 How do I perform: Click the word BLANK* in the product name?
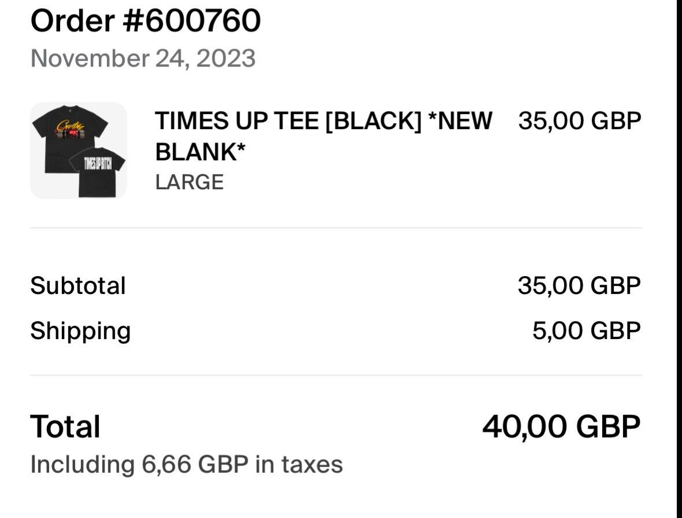coord(200,152)
